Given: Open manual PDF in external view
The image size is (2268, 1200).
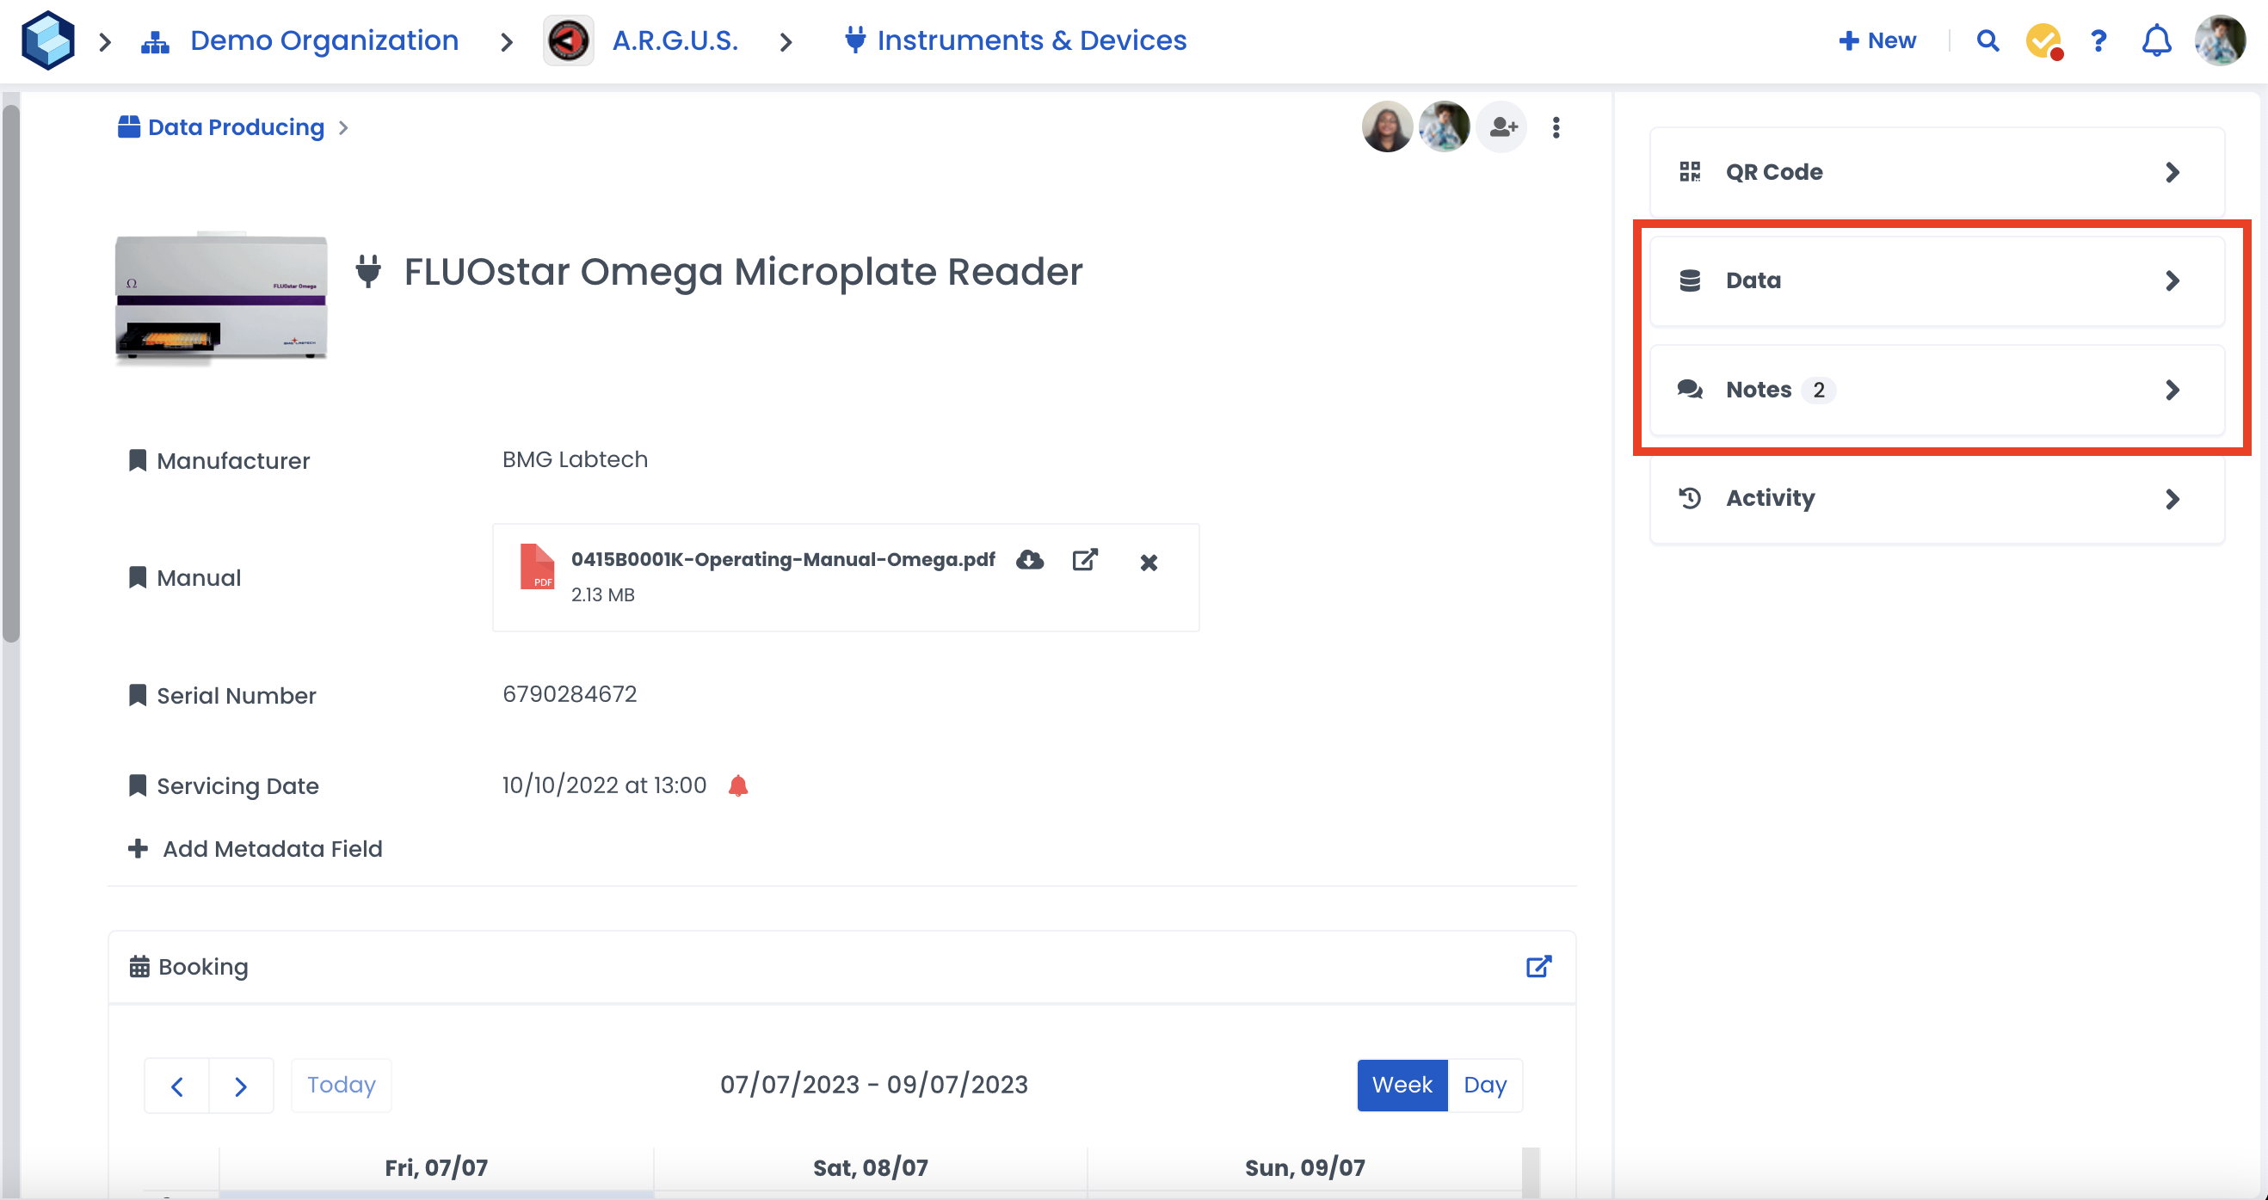Looking at the screenshot, I should 1085,560.
